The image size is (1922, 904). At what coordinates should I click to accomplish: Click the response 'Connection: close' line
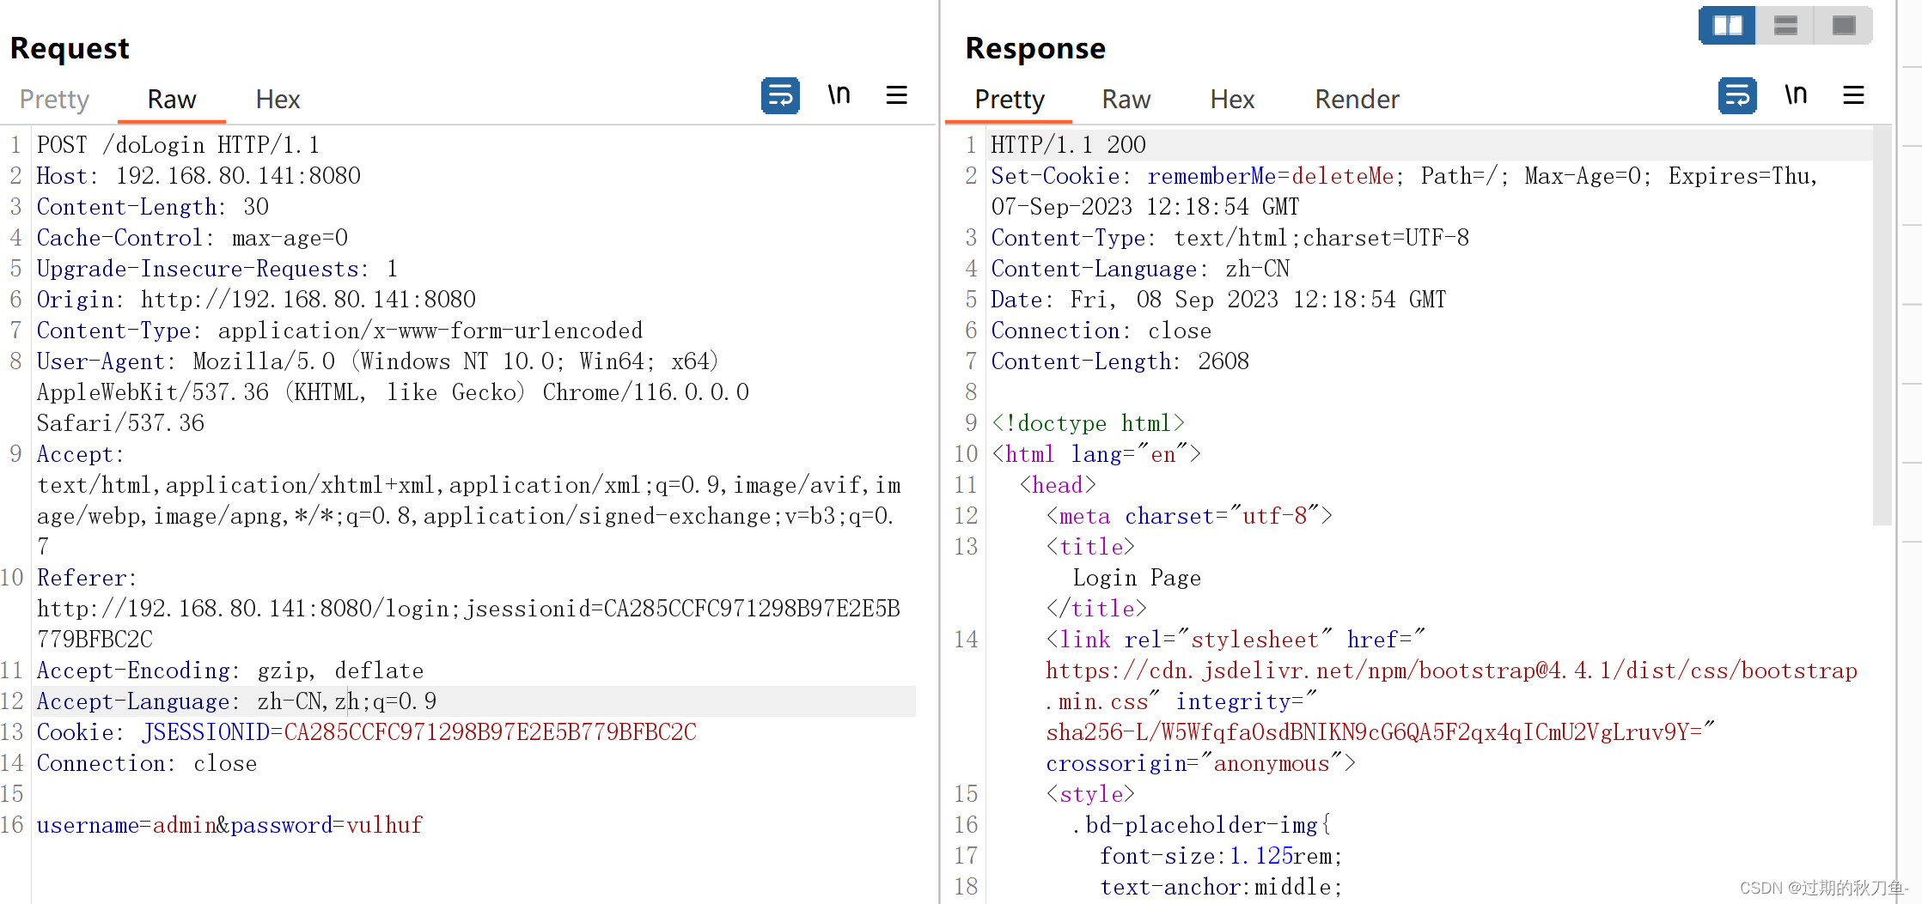tap(1101, 331)
